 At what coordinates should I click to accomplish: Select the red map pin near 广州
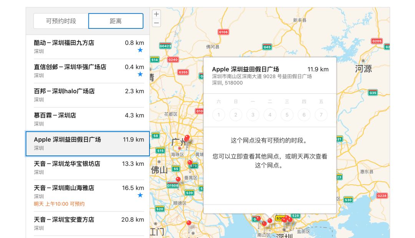[x=188, y=138]
